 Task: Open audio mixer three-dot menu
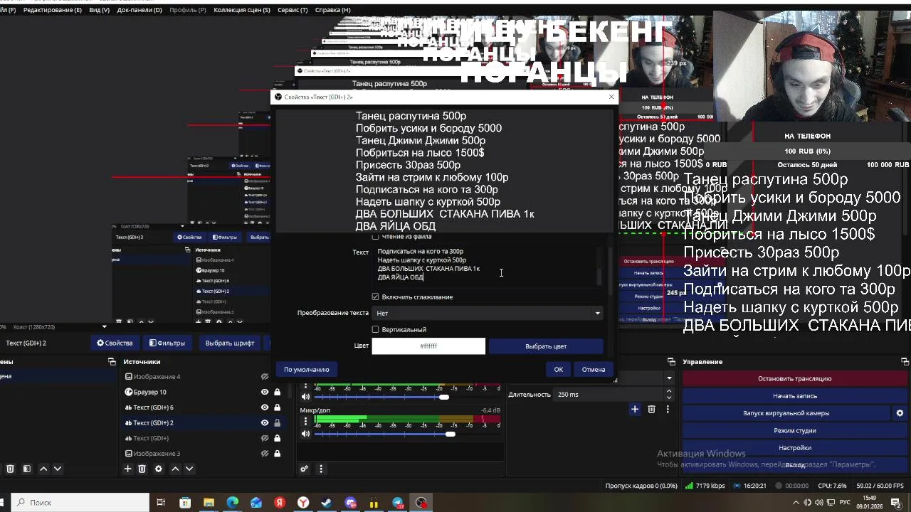click(321, 469)
